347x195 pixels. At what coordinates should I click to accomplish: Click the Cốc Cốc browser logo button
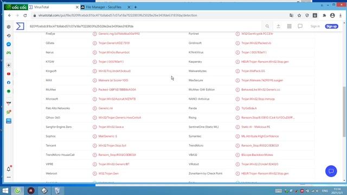click(16, 7)
